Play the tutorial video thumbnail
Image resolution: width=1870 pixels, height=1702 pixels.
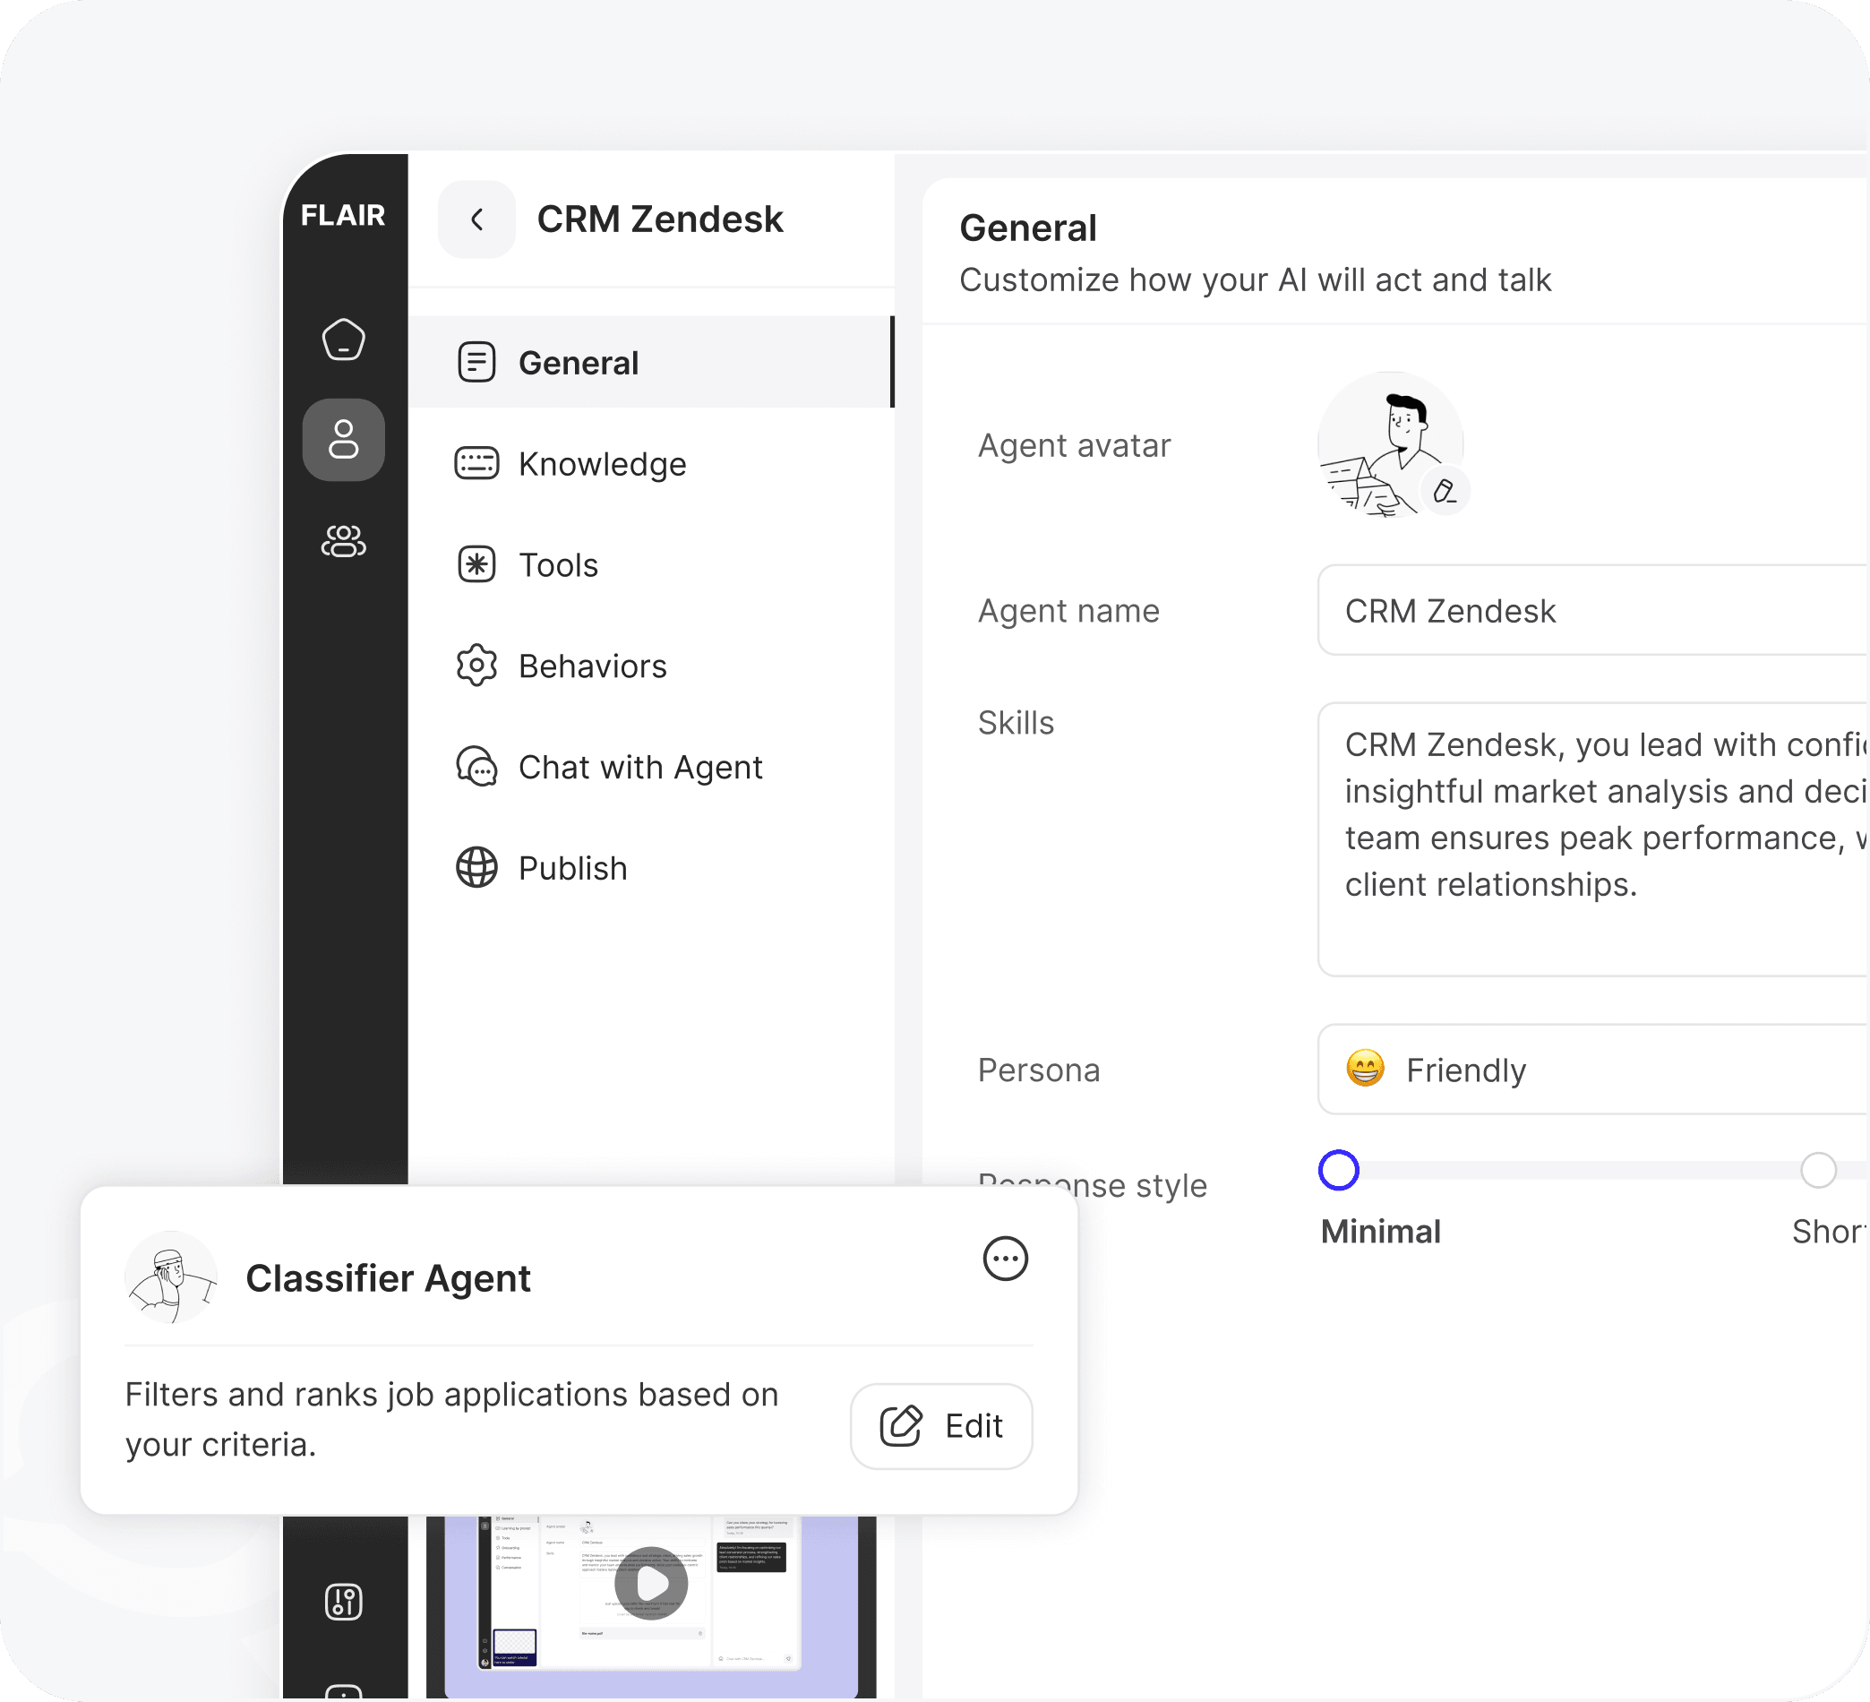coord(651,1583)
